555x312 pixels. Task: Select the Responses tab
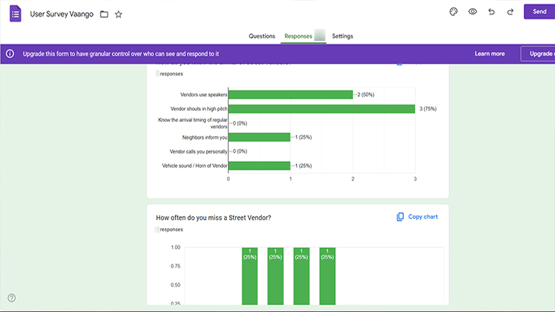click(x=298, y=36)
